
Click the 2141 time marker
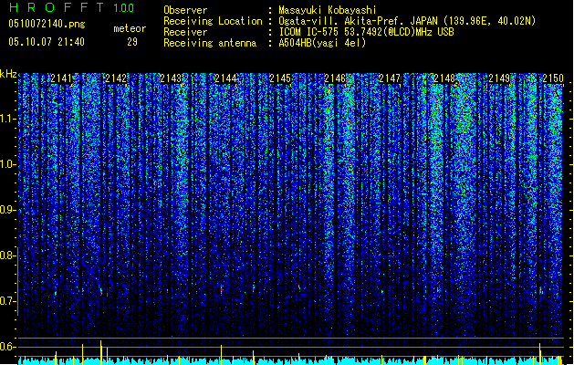point(61,78)
